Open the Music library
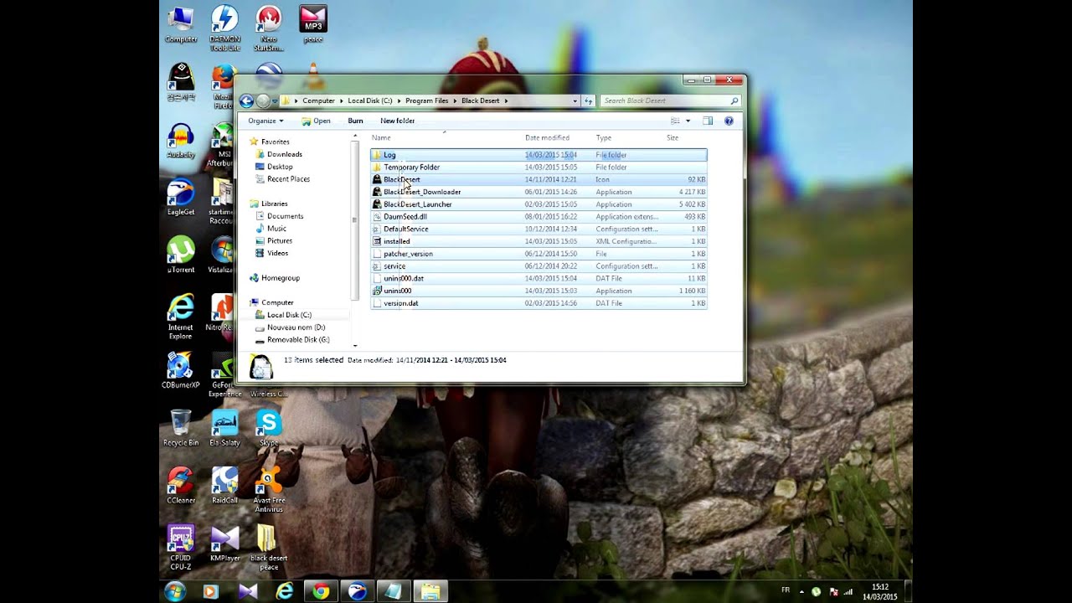 (276, 229)
